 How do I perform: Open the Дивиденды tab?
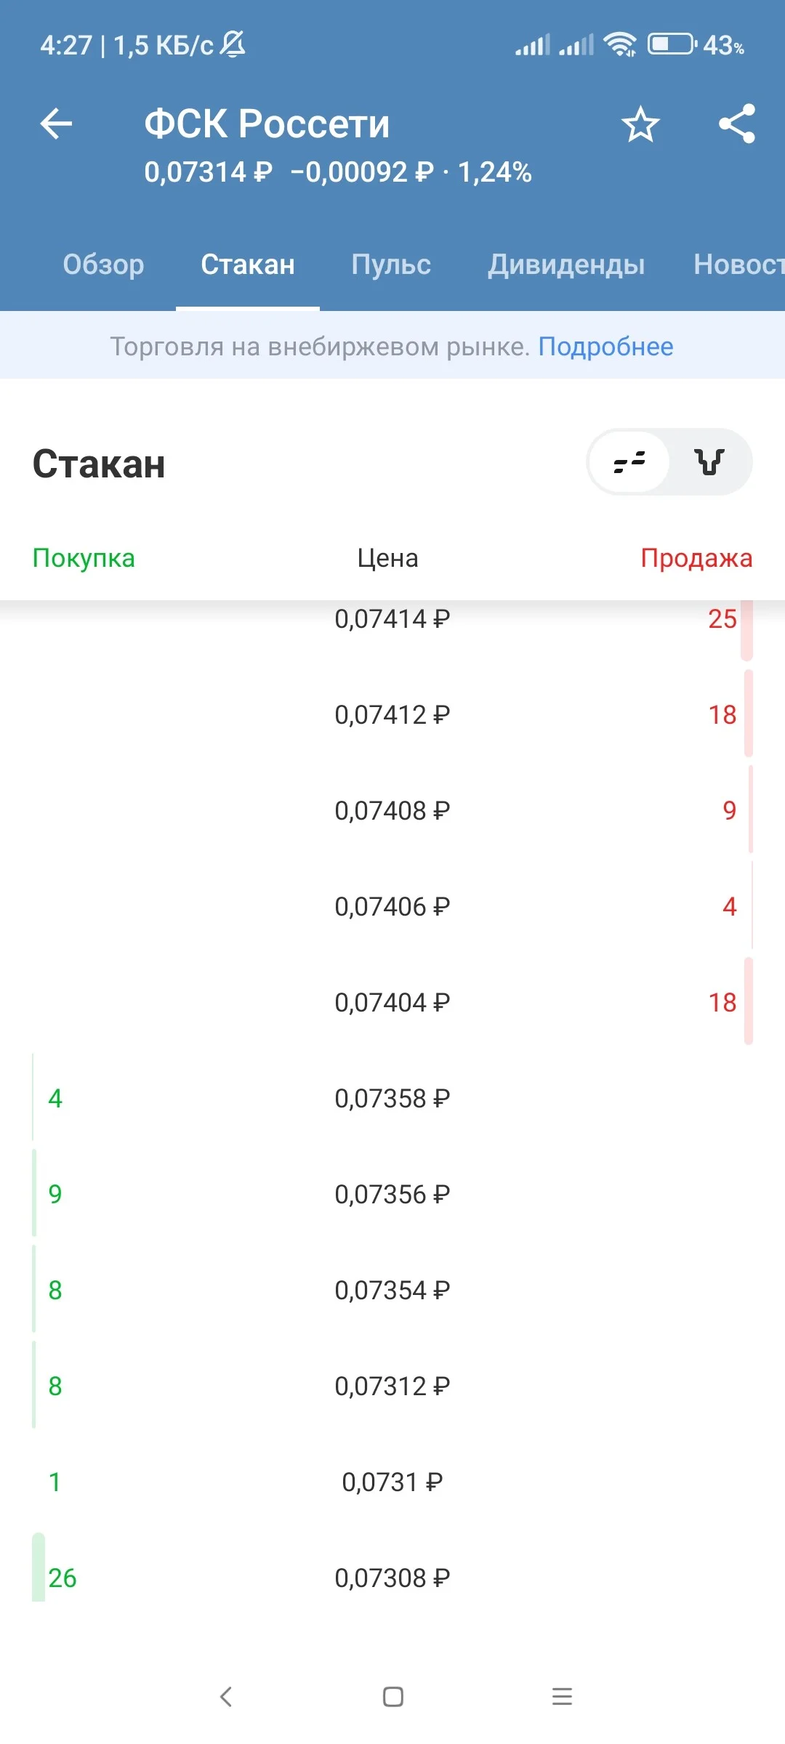tap(566, 265)
